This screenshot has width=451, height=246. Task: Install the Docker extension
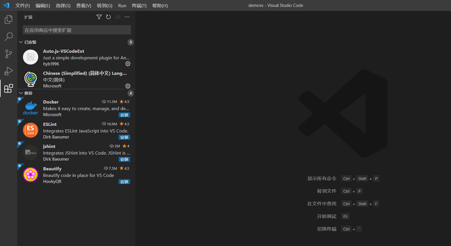124,115
